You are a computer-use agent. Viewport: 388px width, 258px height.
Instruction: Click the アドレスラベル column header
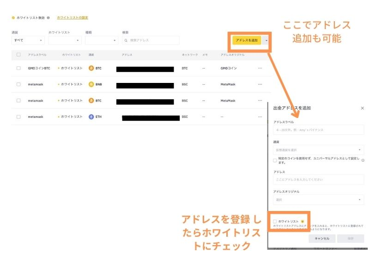[x=37, y=55]
